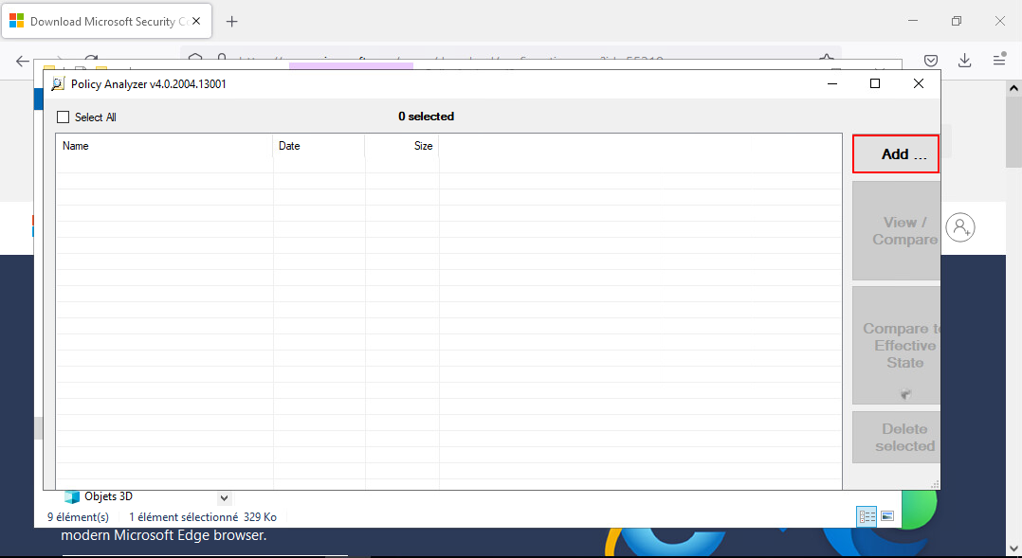Switch Explorer to details view icon
The height and width of the screenshot is (558, 1022).
(867, 516)
